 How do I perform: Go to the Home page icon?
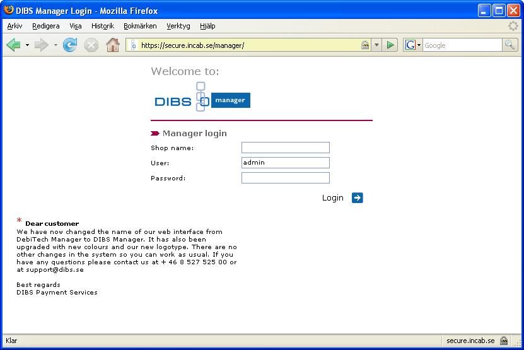click(x=113, y=45)
